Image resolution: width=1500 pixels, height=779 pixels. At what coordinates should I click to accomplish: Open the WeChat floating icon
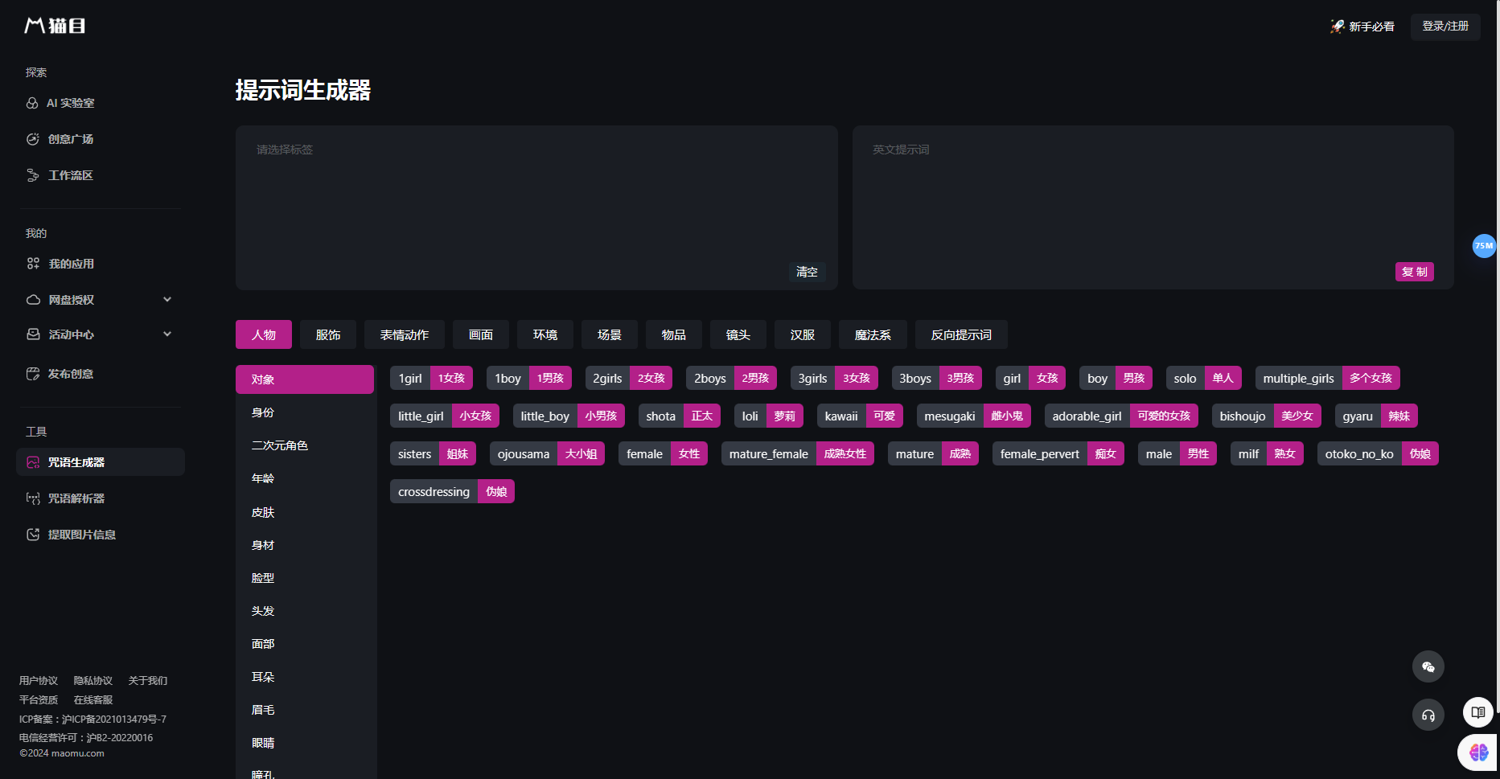[1428, 666]
